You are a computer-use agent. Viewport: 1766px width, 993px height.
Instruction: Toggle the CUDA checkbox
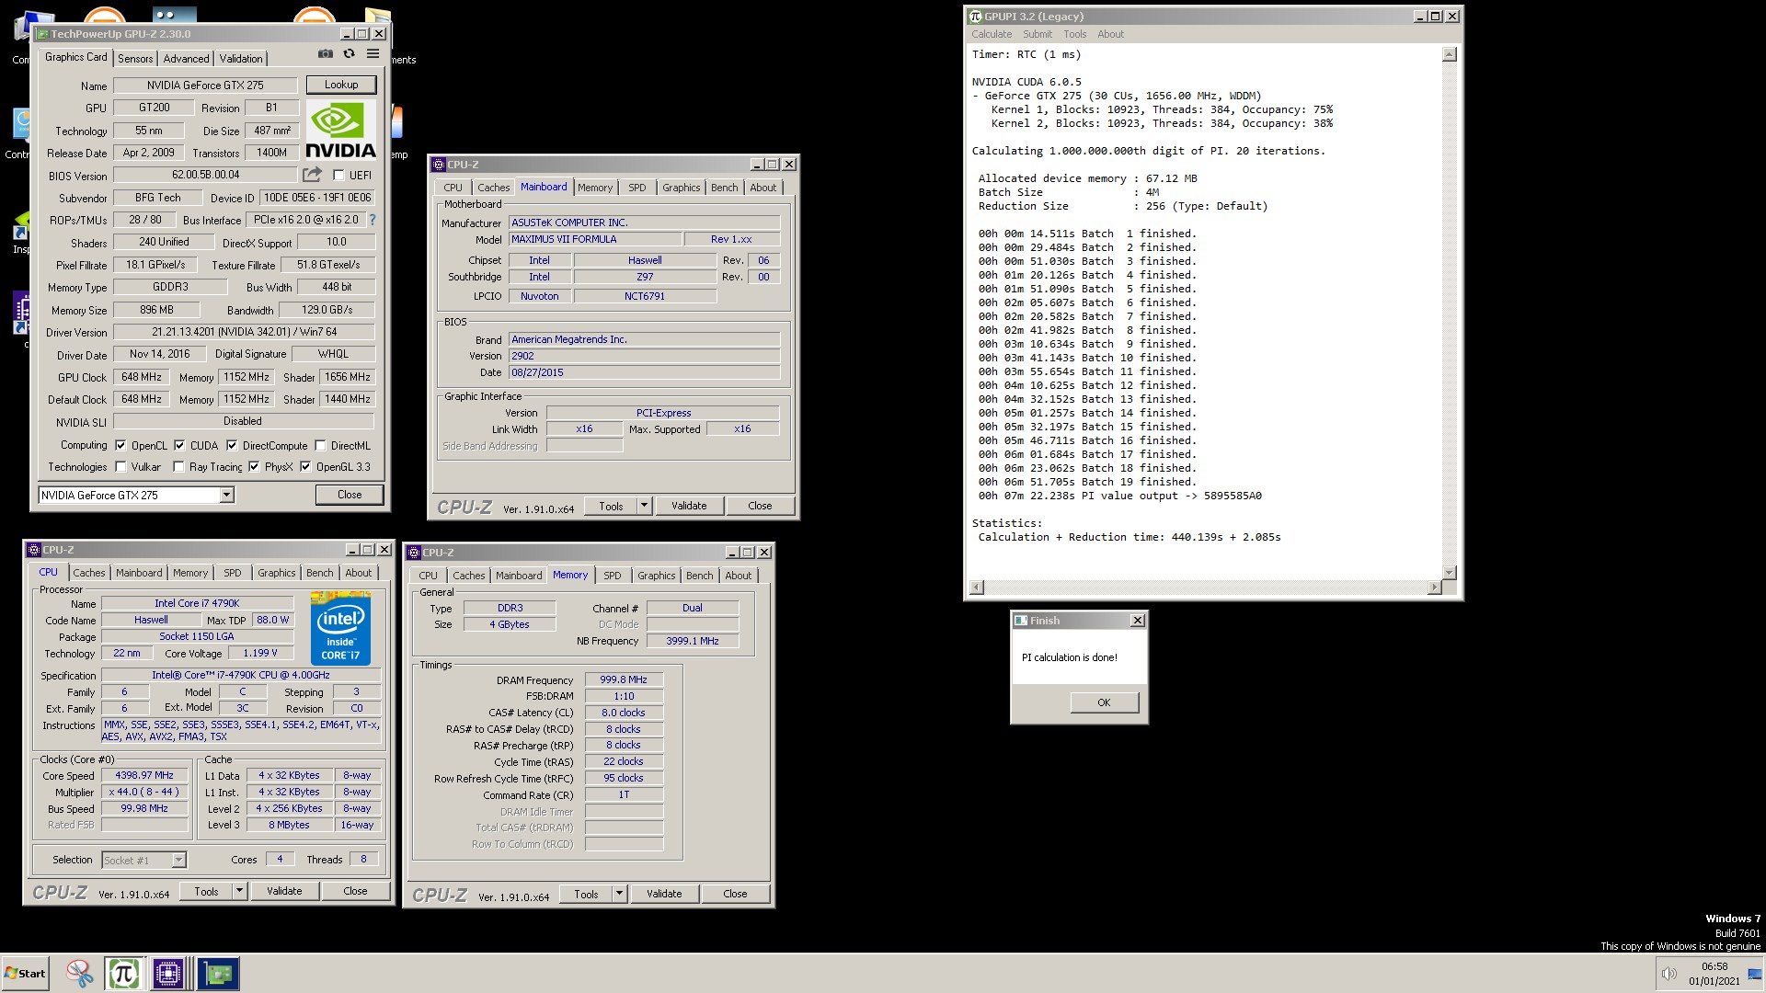[179, 445]
